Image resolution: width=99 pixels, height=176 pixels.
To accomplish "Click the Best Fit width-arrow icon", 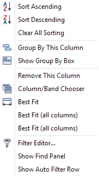I will (x=7, y=102).
